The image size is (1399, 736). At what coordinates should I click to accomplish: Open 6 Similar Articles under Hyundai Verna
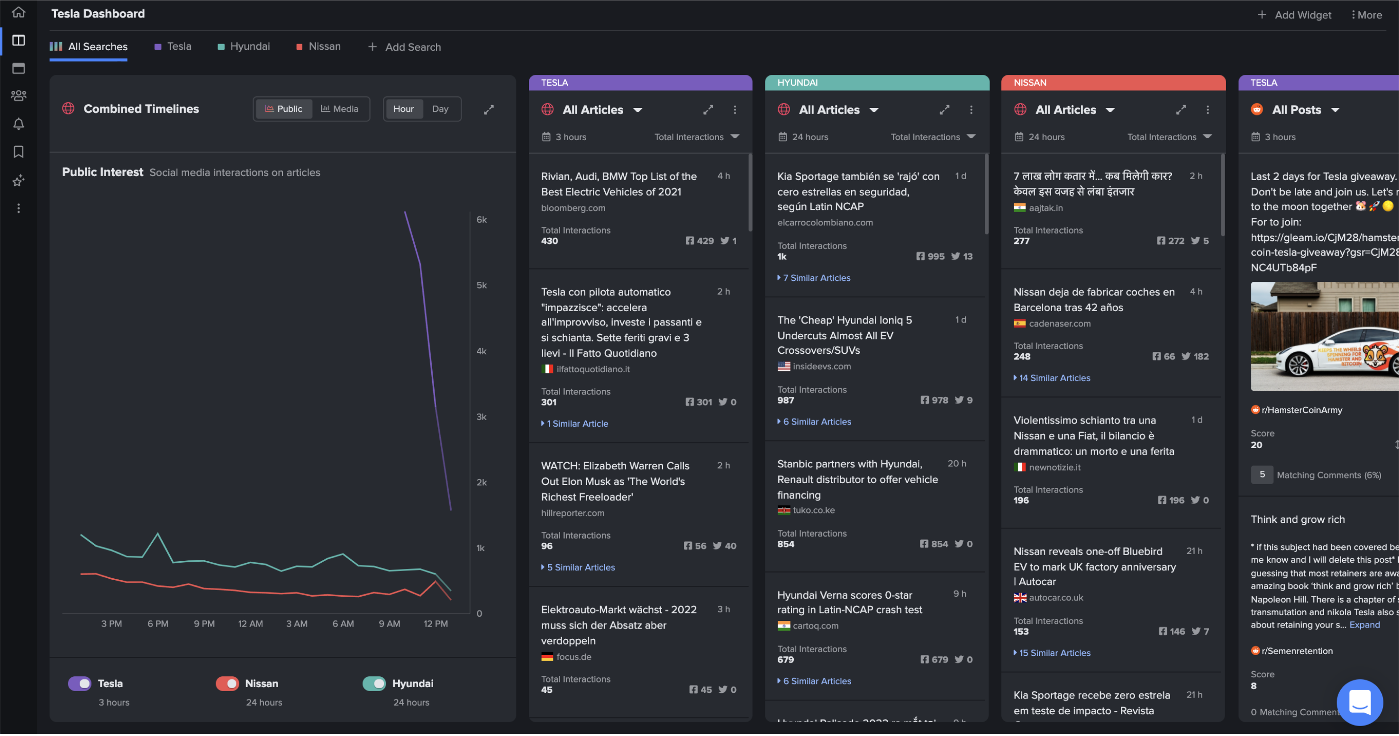click(814, 682)
